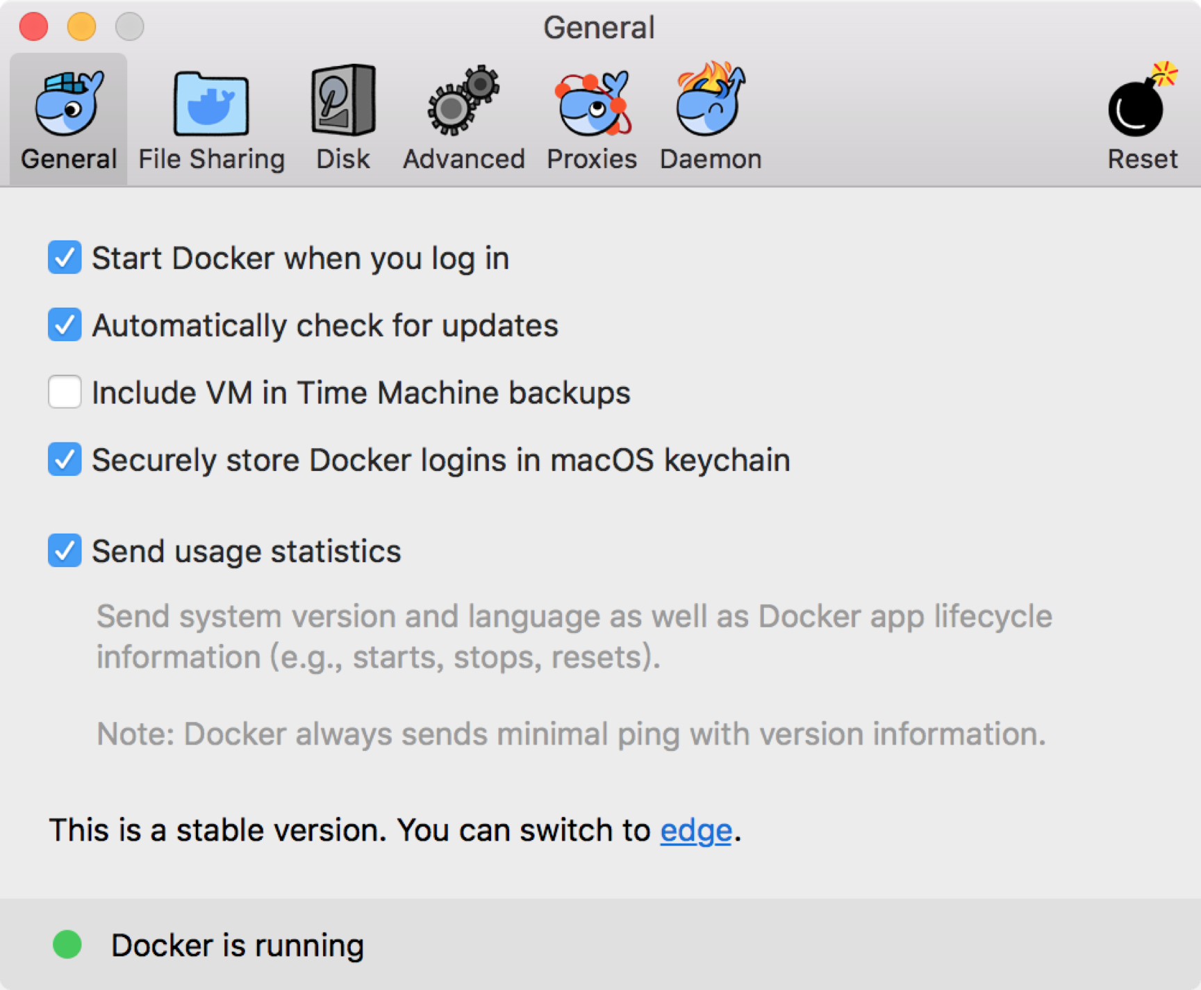Toggle Securely store Docker logins in keychain
Image resolution: width=1201 pixels, height=990 pixels.
(65, 459)
